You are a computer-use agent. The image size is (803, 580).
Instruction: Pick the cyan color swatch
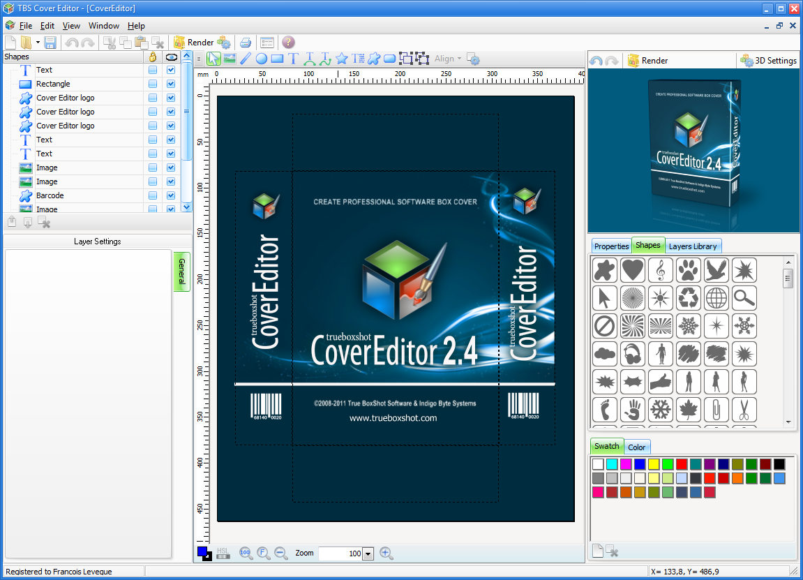click(x=612, y=464)
